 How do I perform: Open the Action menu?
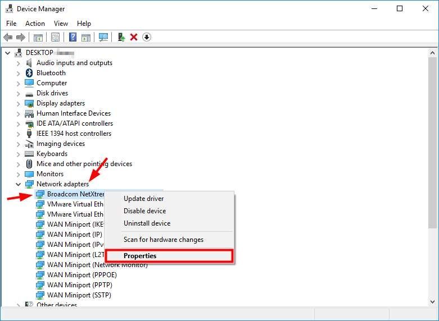[35, 24]
